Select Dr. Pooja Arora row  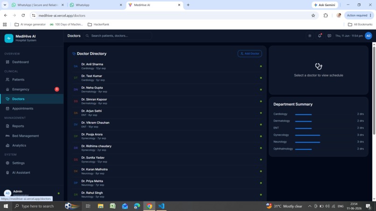click(167, 136)
